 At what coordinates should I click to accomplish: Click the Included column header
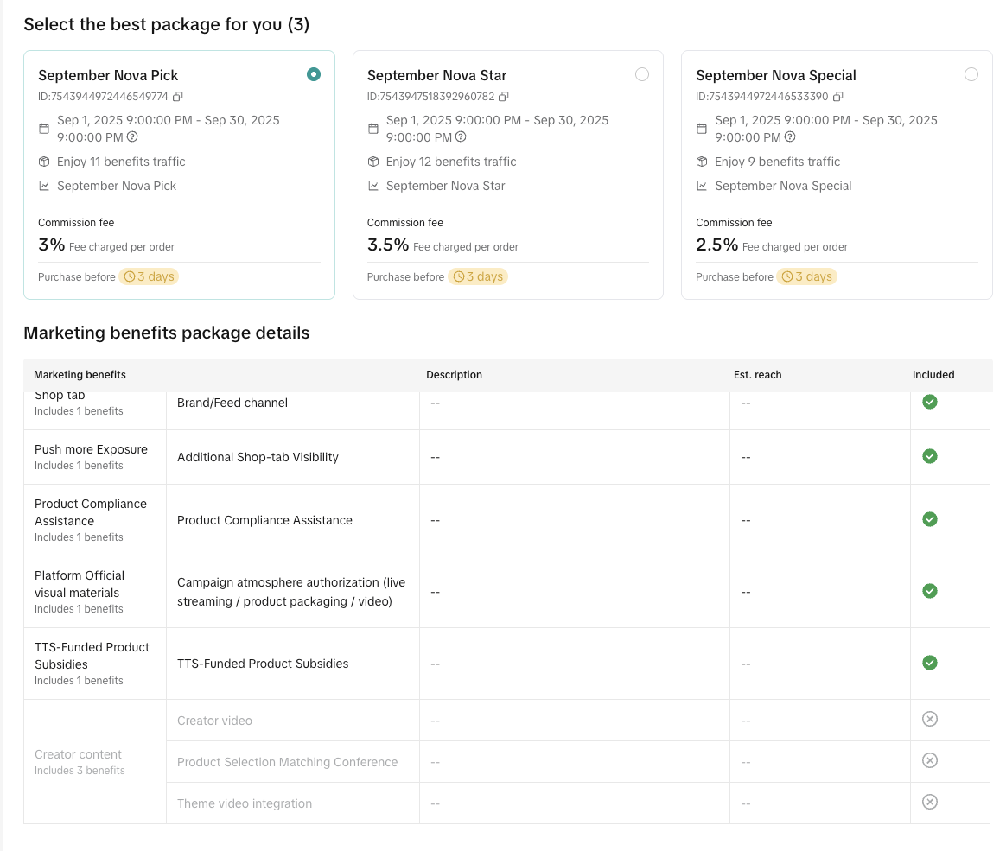[x=933, y=375]
